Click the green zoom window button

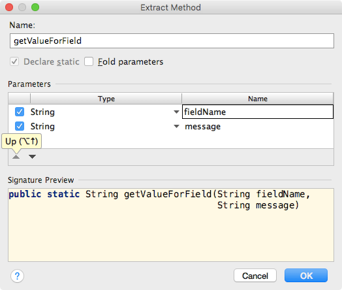pyautogui.click(x=35, y=7)
